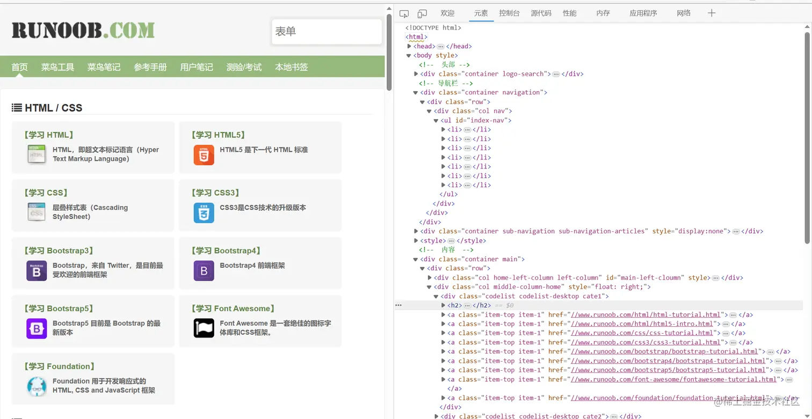Click the ellipsis in the sub-navigation-articles div
The width and height of the screenshot is (812, 419).
tap(736, 231)
